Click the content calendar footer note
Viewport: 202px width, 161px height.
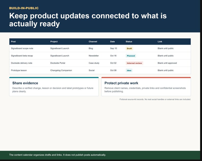pos(57,155)
